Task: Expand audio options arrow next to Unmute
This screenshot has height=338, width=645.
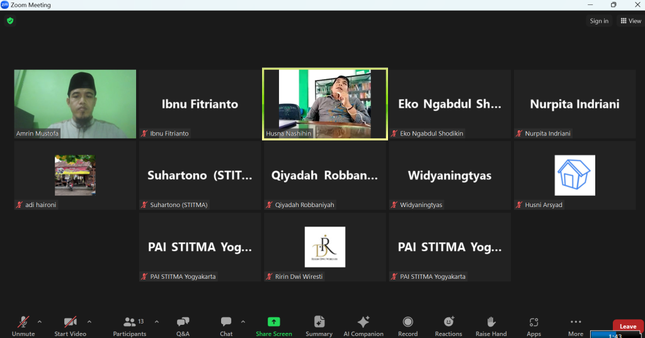Action: tap(40, 322)
